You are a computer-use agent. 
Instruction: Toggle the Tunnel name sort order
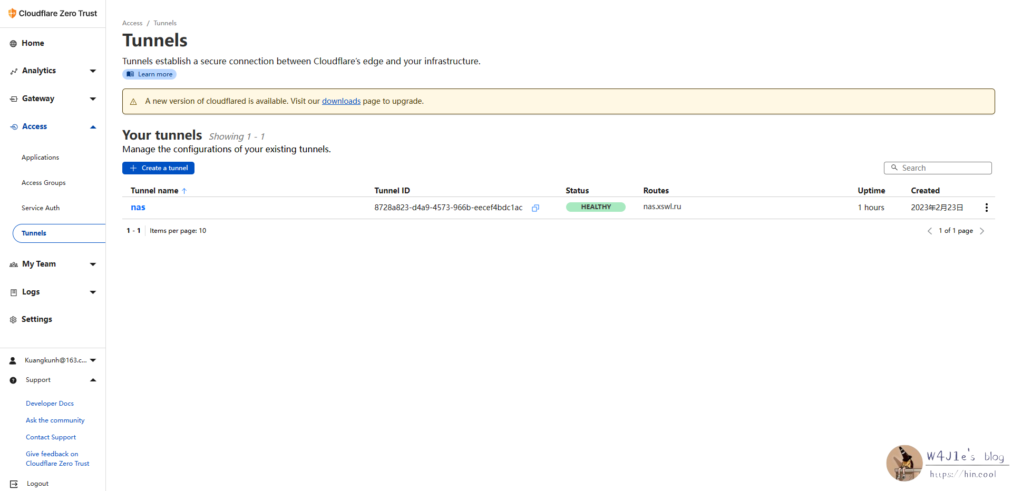(x=184, y=191)
